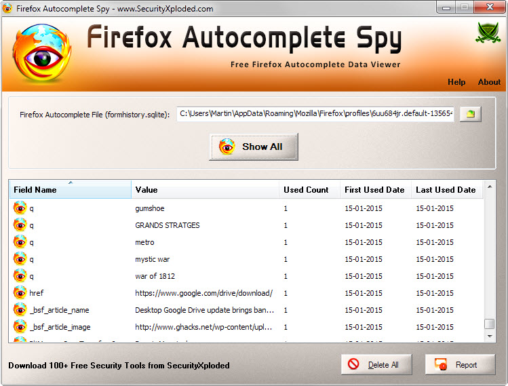The height and width of the screenshot is (386, 508).
Task: Click the Used Count '1' in gumshoe row
Action: pos(286,208)
